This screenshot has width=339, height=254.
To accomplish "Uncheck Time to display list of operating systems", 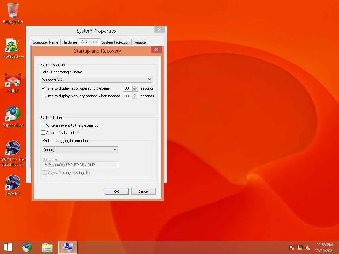I will (x=43, y=88).
